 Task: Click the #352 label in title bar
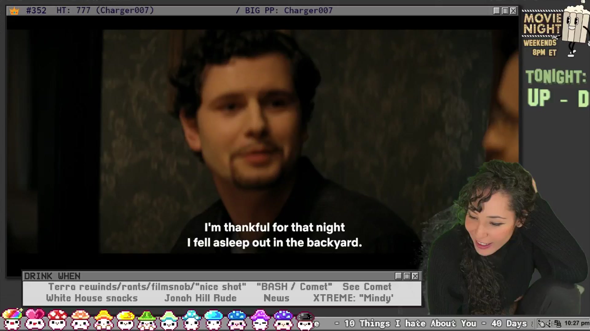point(36,10)
